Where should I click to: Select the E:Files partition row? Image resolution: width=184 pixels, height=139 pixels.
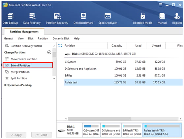click(123, 75)
